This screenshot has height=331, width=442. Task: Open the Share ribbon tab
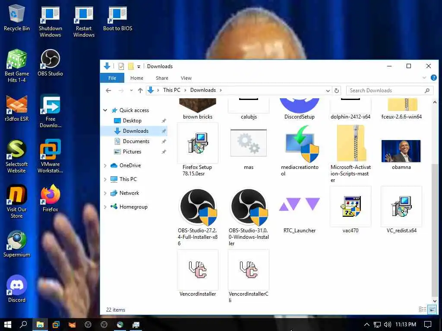162,78
